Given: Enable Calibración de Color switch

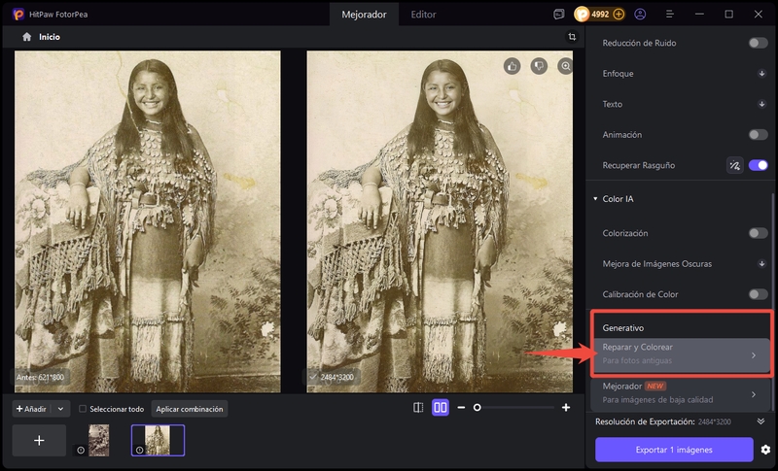Looking at the screenshot, I should coord(759,294).
